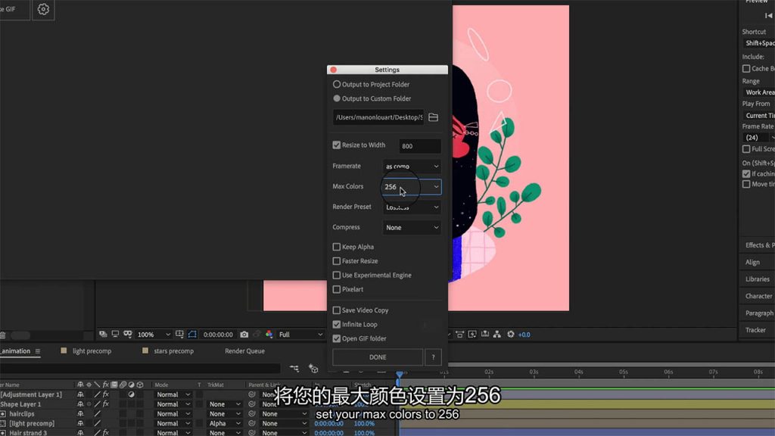Check the Save Video Copy option
The image size is (775, 436).
337,310
